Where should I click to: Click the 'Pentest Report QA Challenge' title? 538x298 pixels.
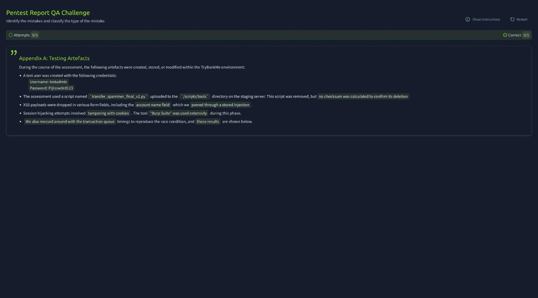coord(48,13)
